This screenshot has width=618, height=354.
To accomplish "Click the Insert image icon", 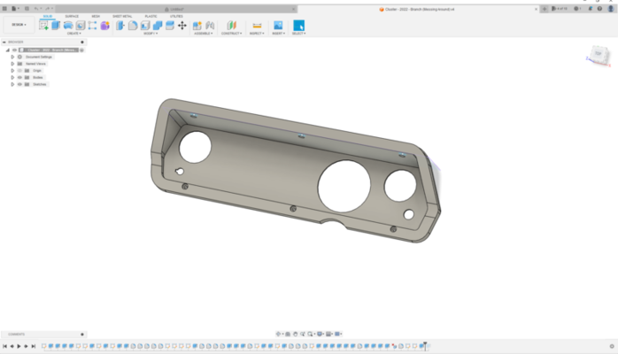I will tap(278, 26).
